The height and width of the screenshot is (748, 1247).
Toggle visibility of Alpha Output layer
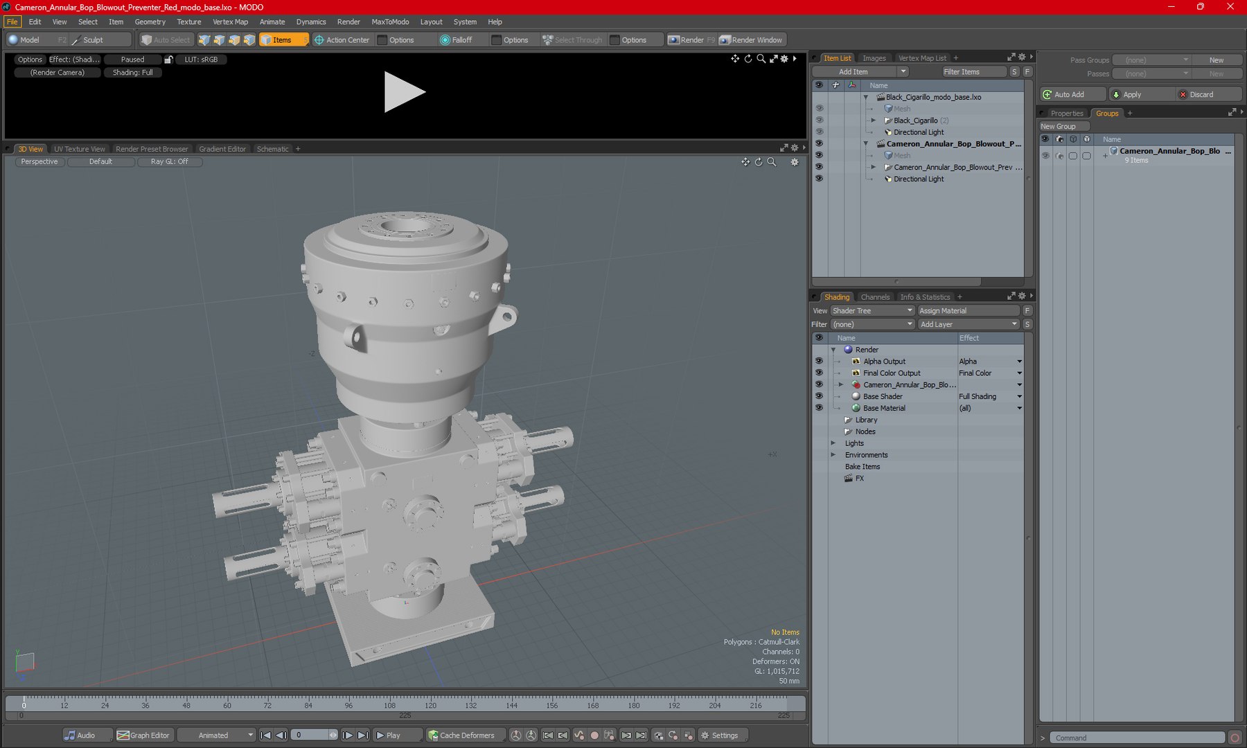pos(819,362)
